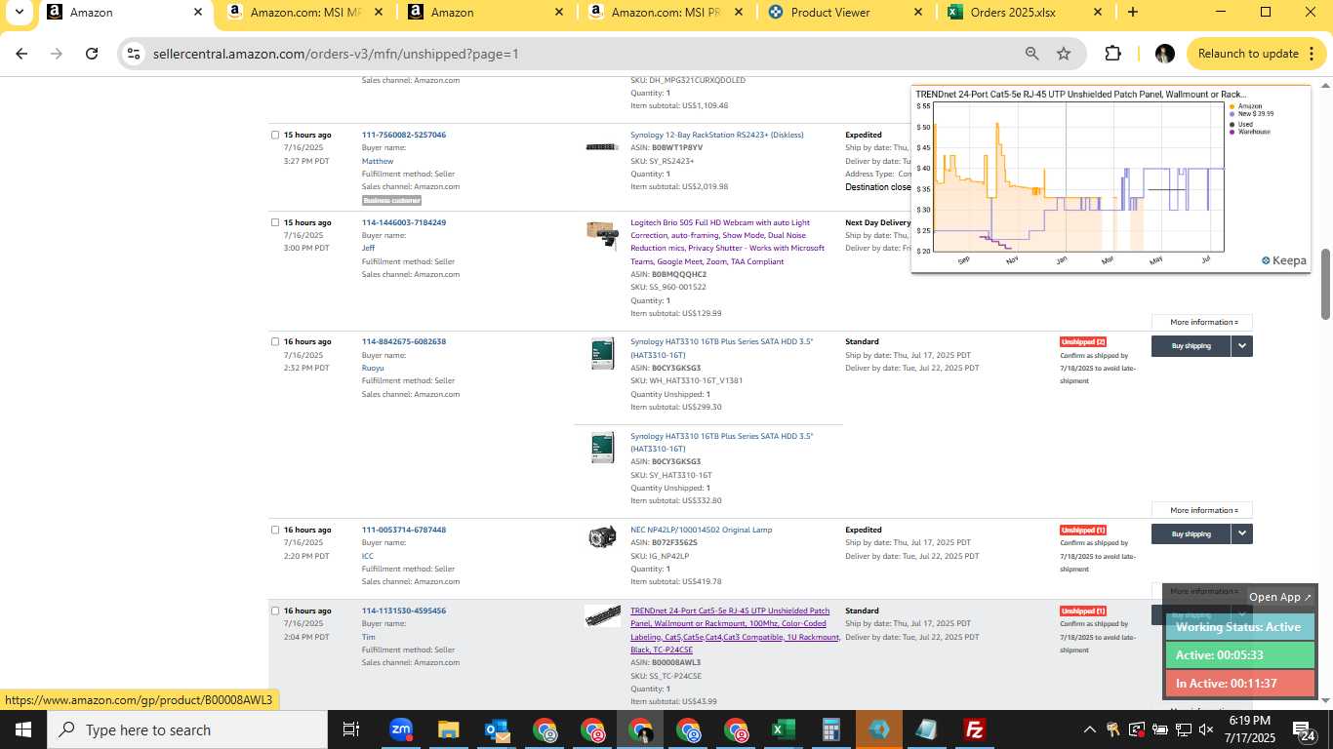Screen dimensions: 1333x749
Task: Click the browser address bar URL
Action: 336,54
